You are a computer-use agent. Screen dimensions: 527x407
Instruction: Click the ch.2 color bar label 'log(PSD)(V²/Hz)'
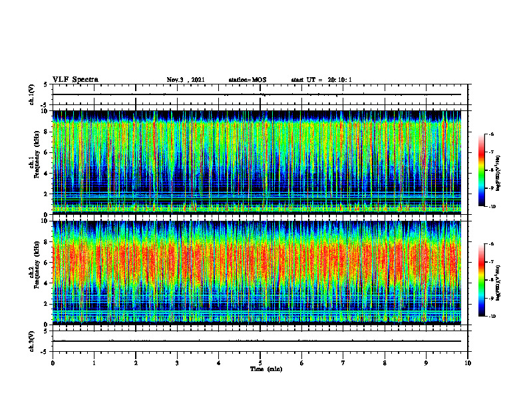click(498, 283)
